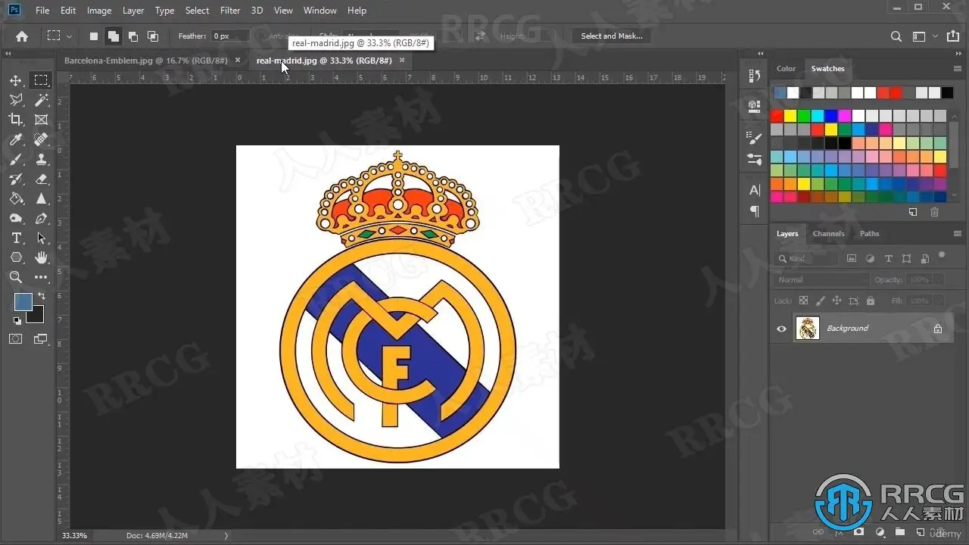This screenshot has width=969, height=545.
Task: Pick the pure red swatch
Action: pyautogui.click(x=777, y=116)
